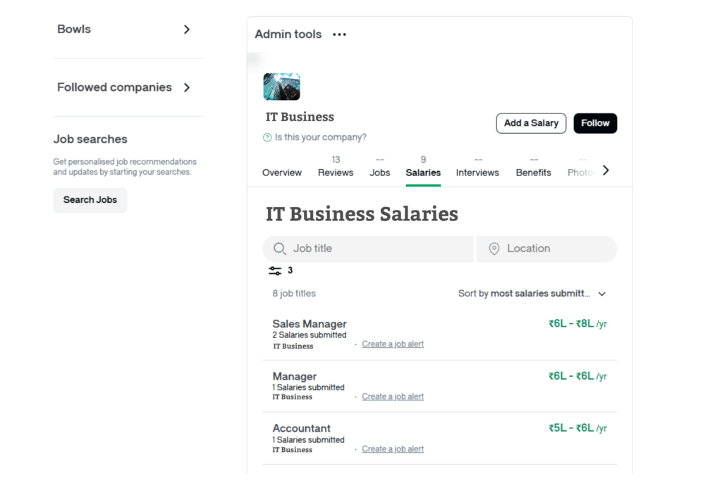
Task: Open the salary filters slider icon
Action: click(x=275, y=270)
